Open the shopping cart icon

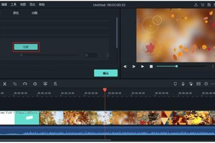point(202,5)
